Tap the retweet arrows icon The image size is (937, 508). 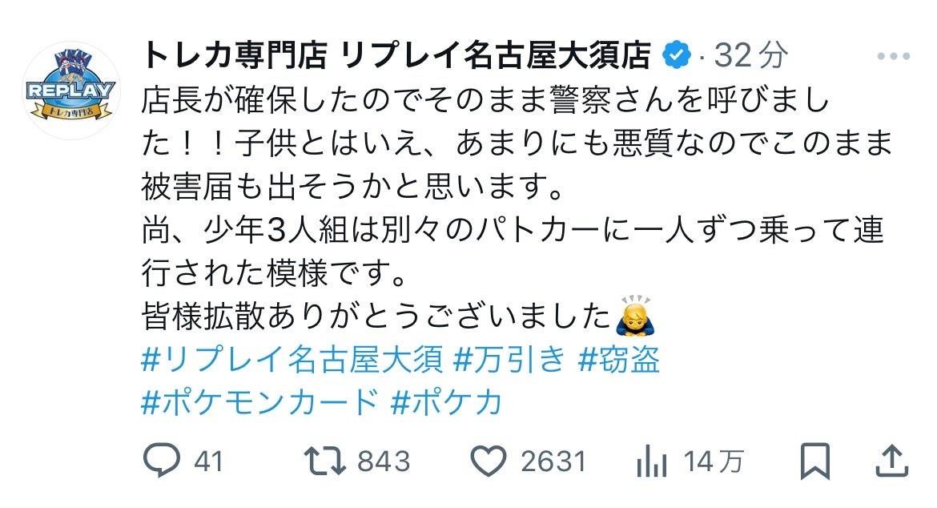pyautogui.click(x=324, y=462)
